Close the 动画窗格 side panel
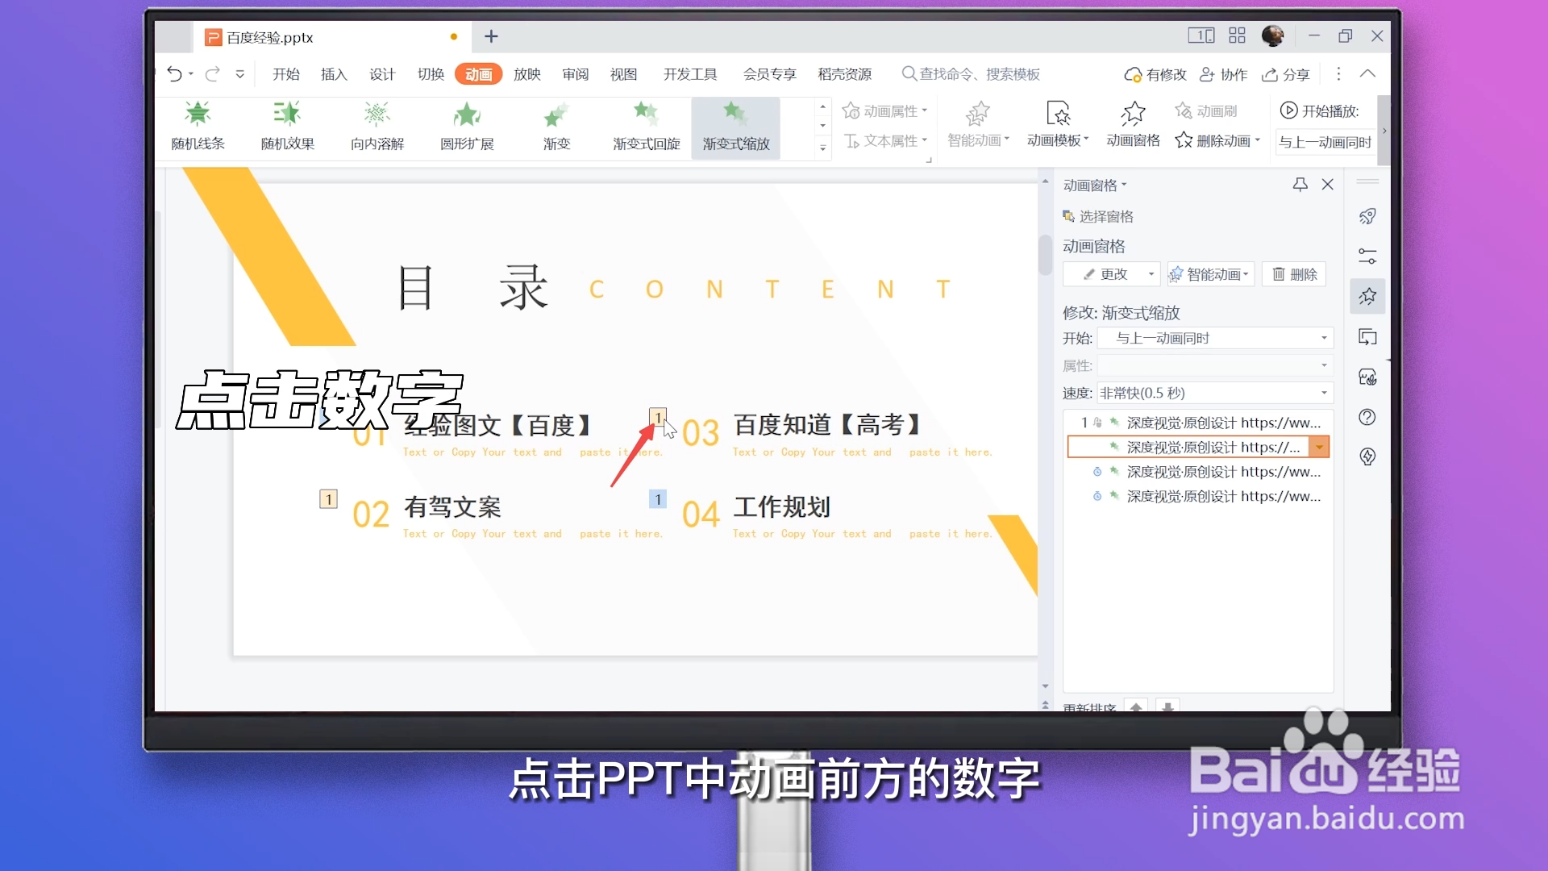The height and width of the screenshot is (871, 1548). 1328,185
